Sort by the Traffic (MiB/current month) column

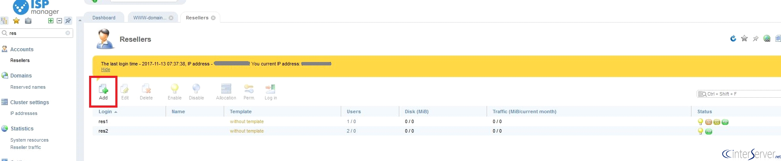589,111
